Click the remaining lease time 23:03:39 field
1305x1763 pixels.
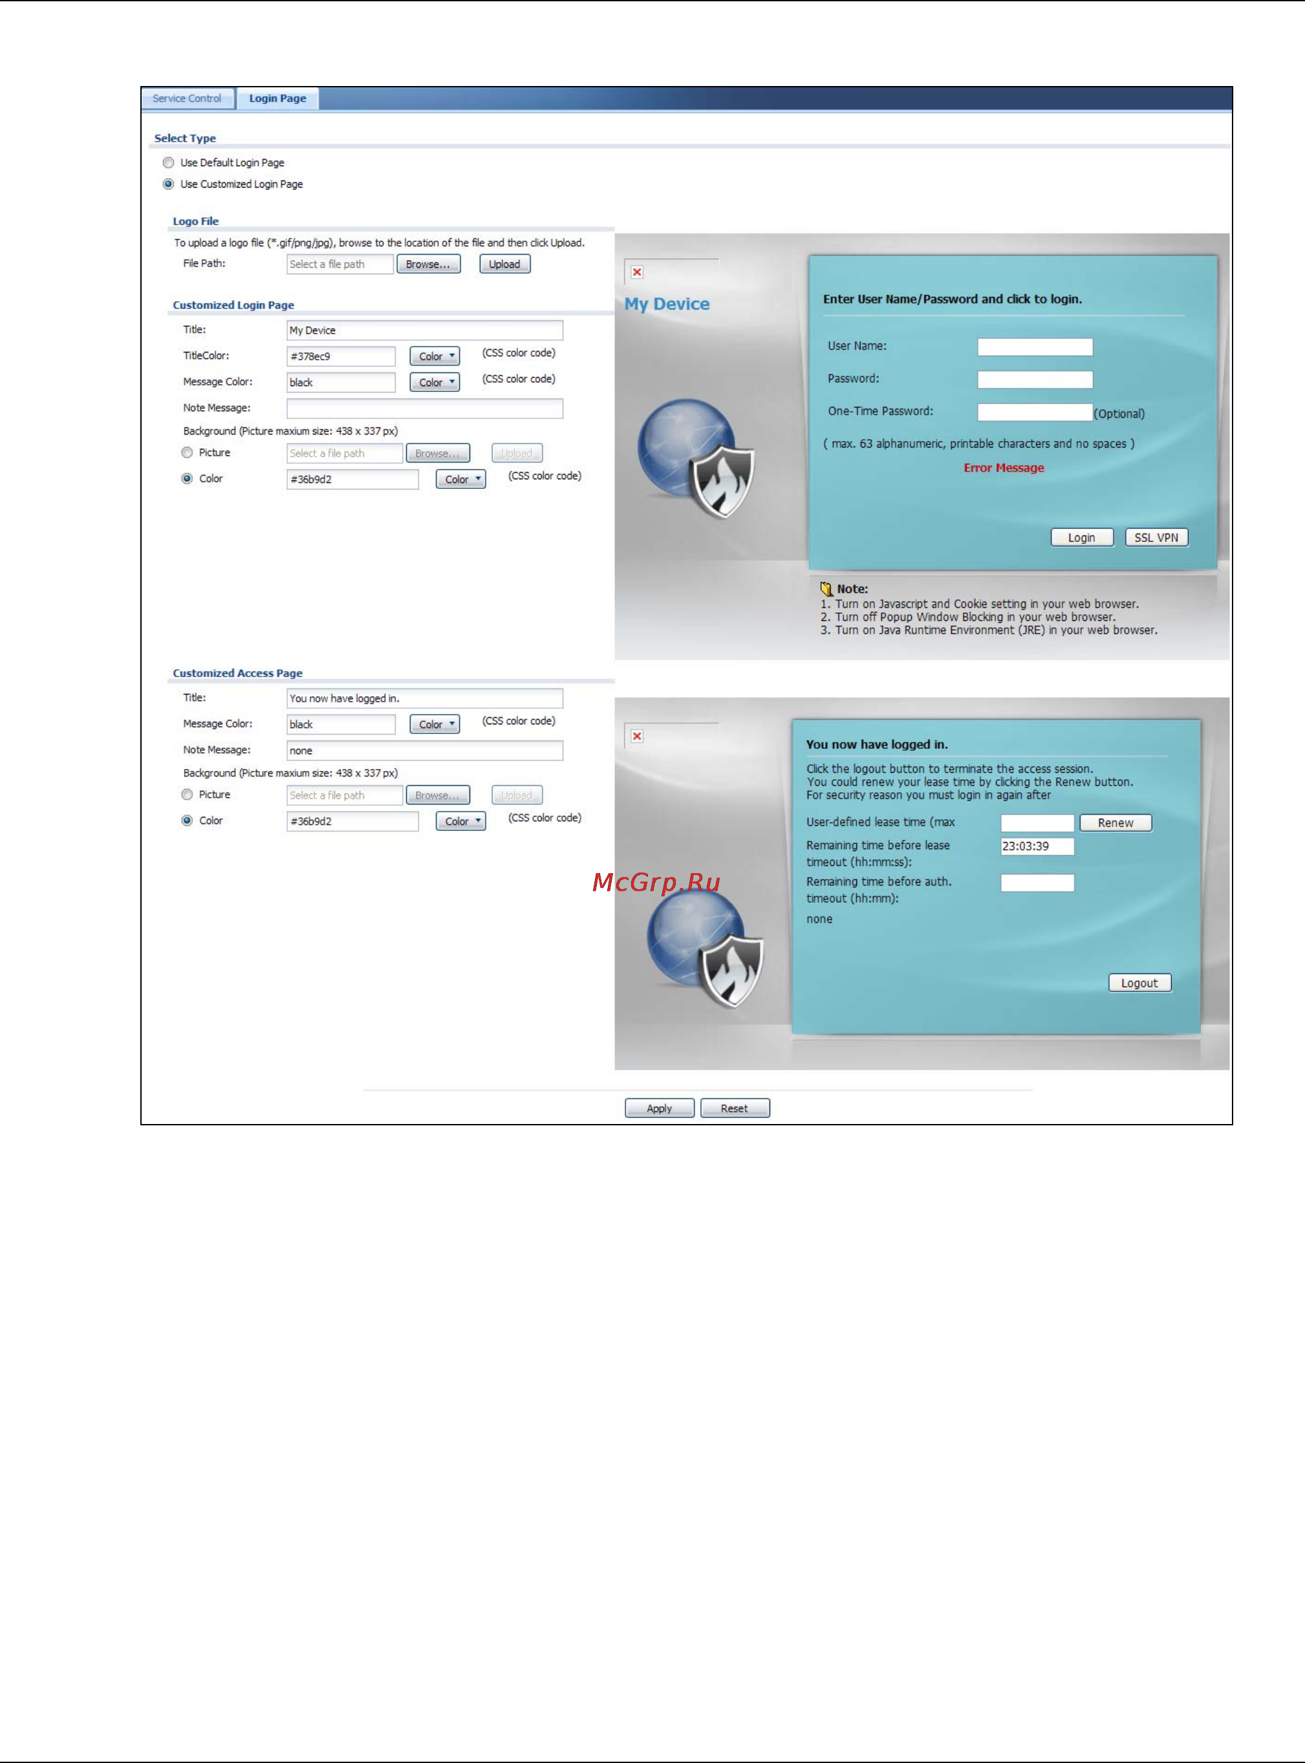coord(1037,847)
